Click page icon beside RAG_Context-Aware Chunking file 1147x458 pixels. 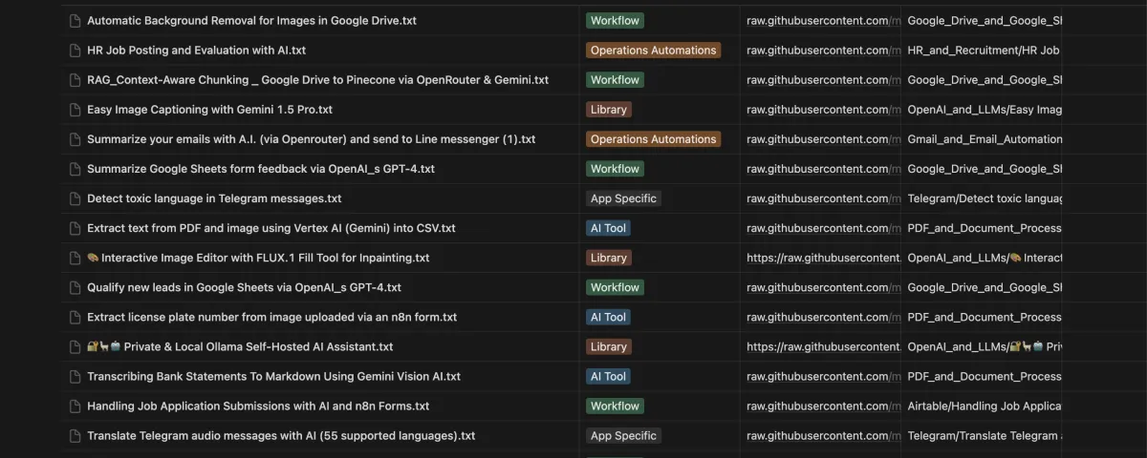74,79
